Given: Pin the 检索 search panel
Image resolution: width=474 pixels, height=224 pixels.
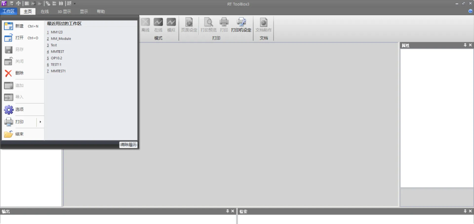Looking at the screenshot, I should pos(465,211).
